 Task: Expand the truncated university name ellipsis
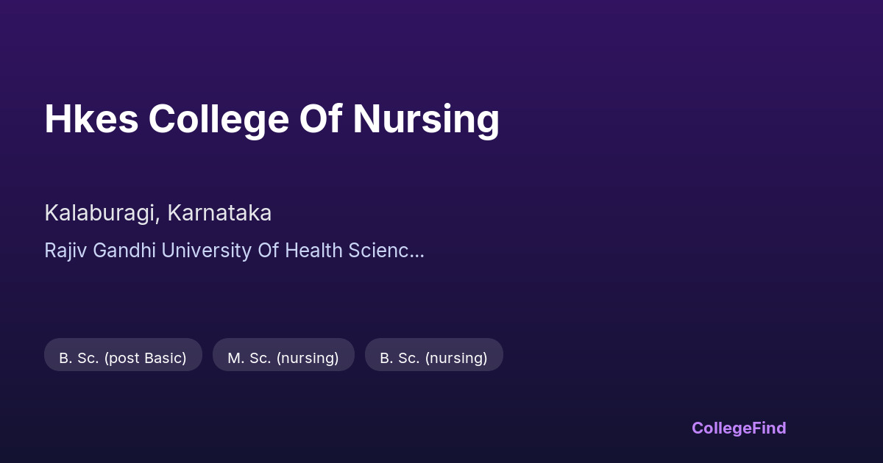[x=417, y=251]
